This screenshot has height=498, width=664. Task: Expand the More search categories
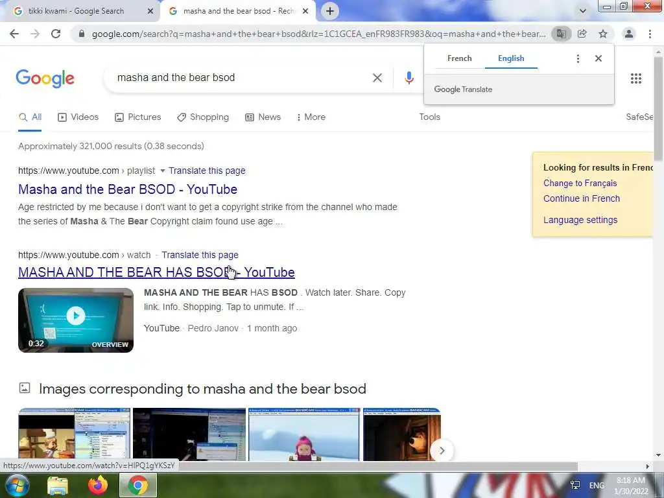(x=311, y=117)
